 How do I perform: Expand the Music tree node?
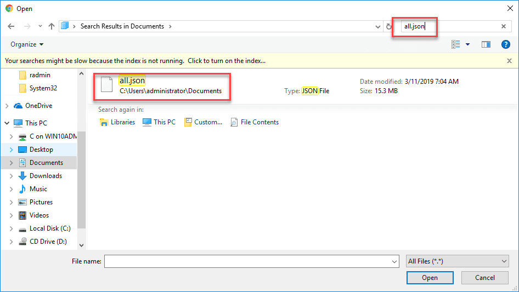click(x=12, y=189)
